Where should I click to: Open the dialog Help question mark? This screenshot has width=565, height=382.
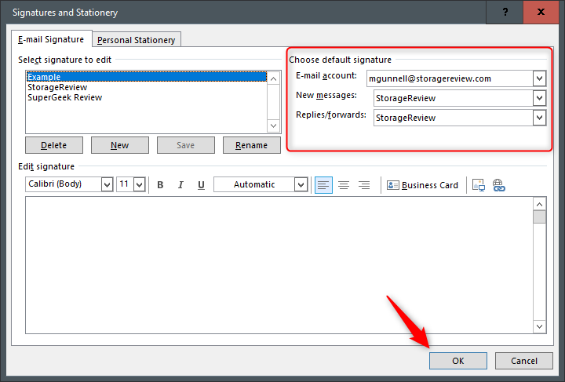coord(505,12)
